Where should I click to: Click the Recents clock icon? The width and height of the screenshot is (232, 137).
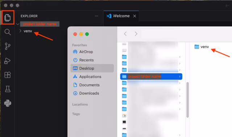75,60
